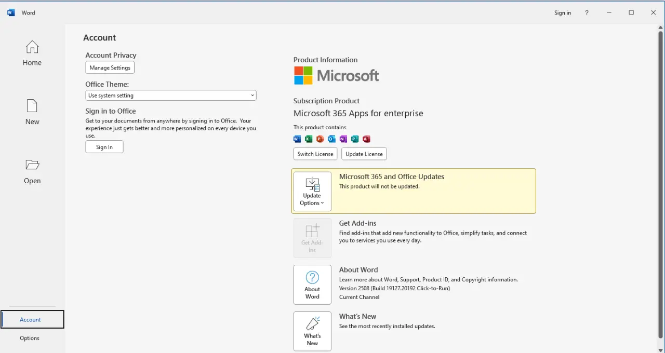
Task: Go to the Open files page
Action: tap(32, 172)
